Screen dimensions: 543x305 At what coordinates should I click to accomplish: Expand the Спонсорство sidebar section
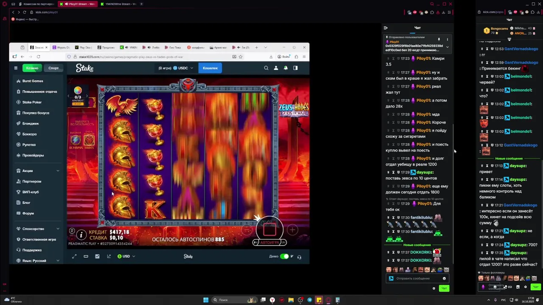[x=37, y=229]
